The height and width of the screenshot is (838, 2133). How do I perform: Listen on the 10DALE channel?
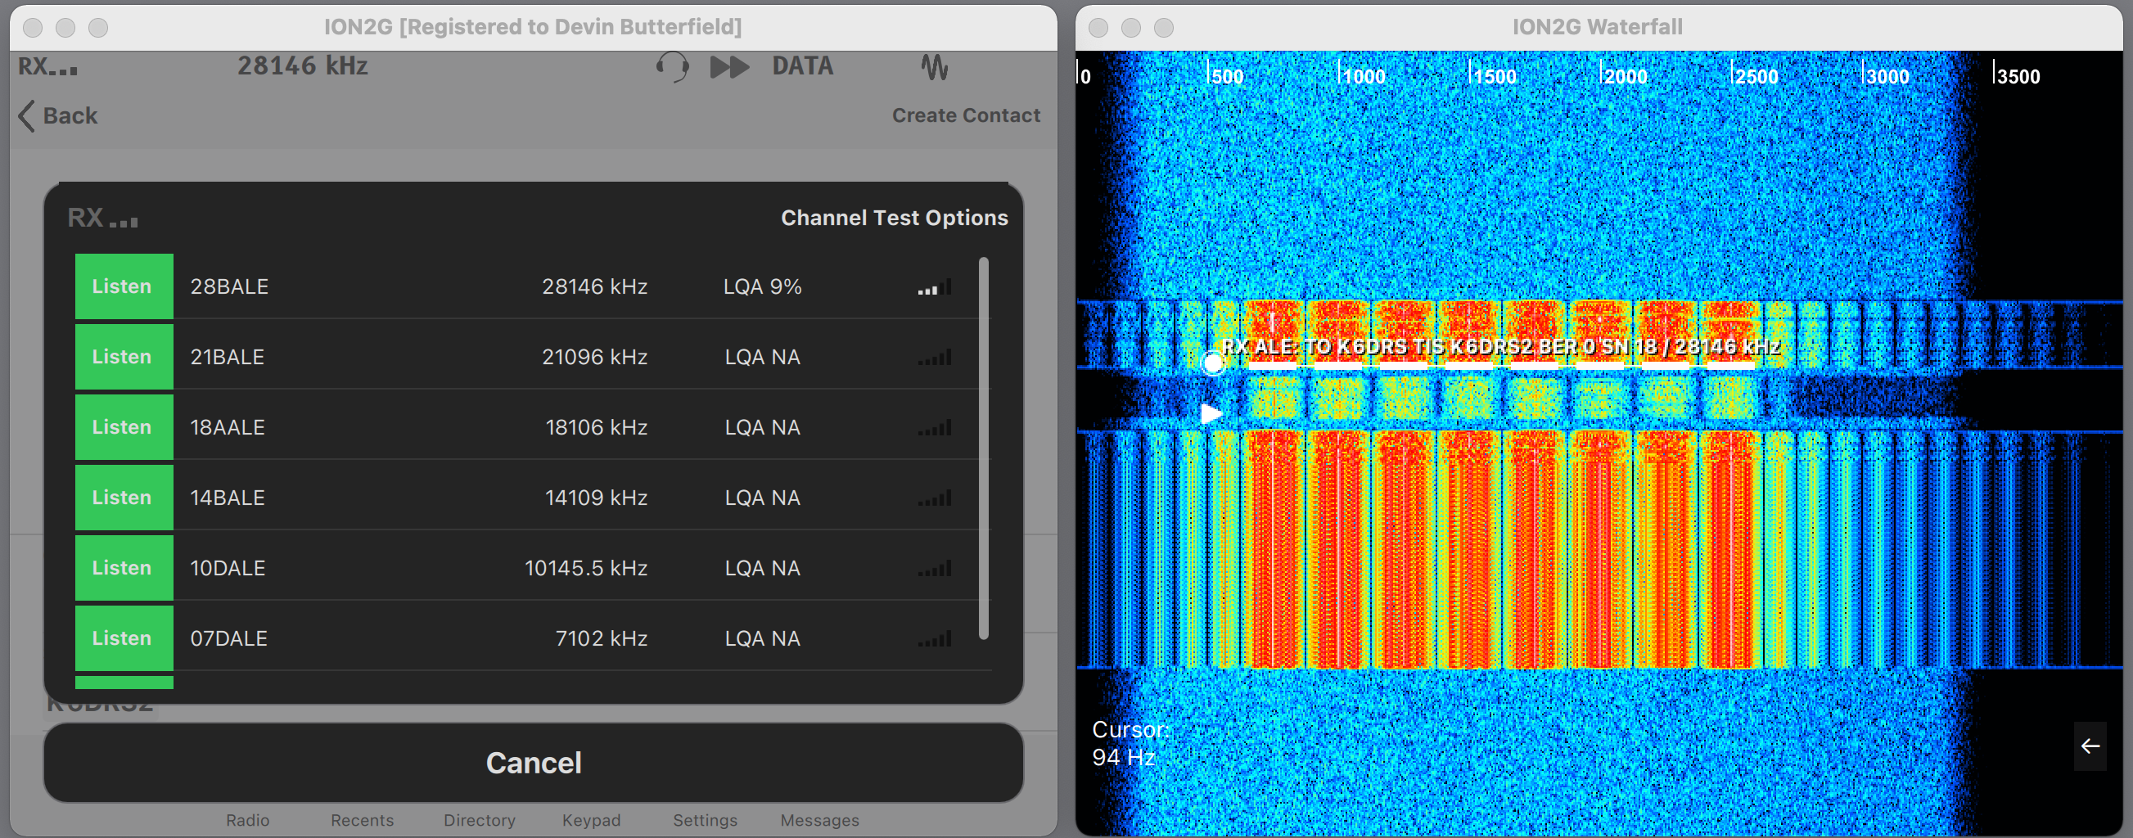(x=124, y=568)
